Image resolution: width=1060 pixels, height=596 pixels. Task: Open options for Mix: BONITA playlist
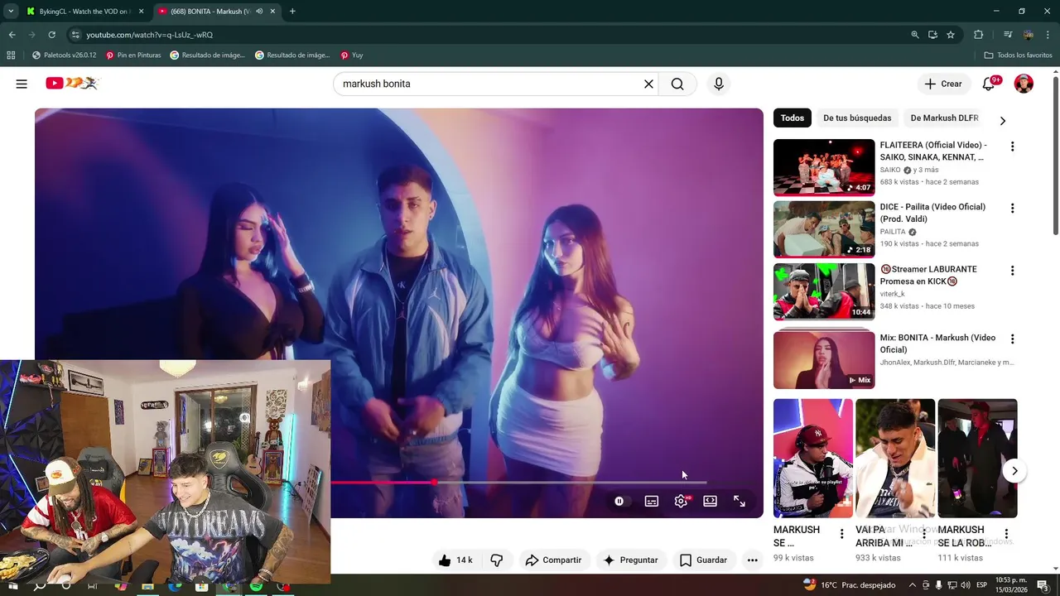(1012, 339)
